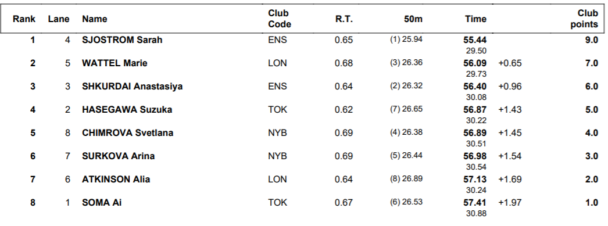Click the Name column header
This screenshot has height=226, width=608.
click(95, 19)
